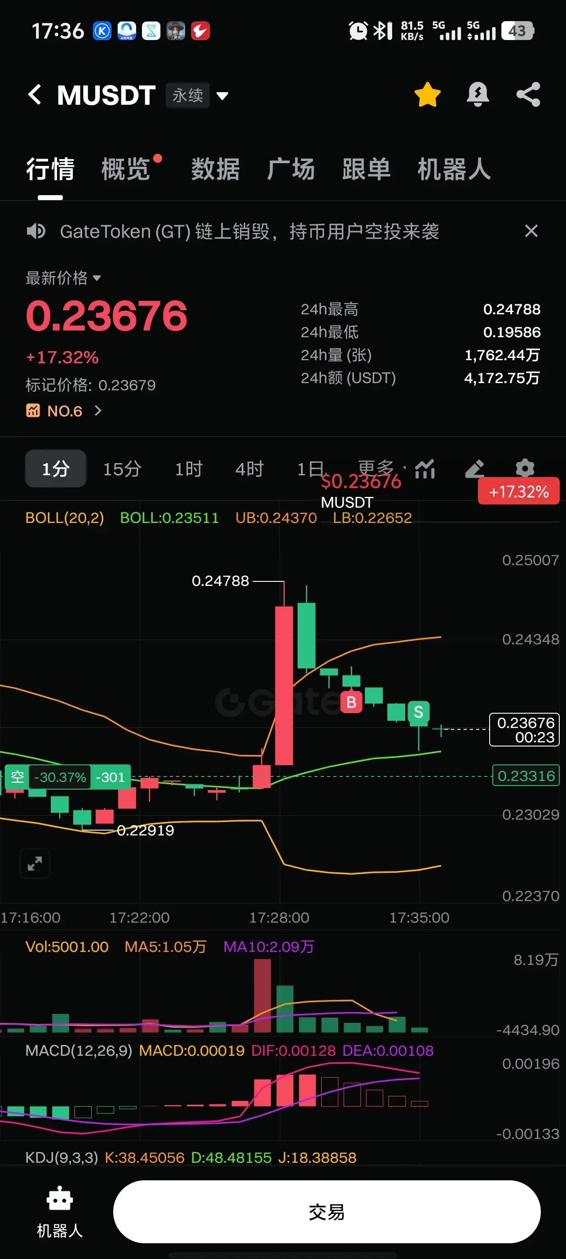Tap the 24h量 (张) value 1,762.44万

(x=502, y=355)
